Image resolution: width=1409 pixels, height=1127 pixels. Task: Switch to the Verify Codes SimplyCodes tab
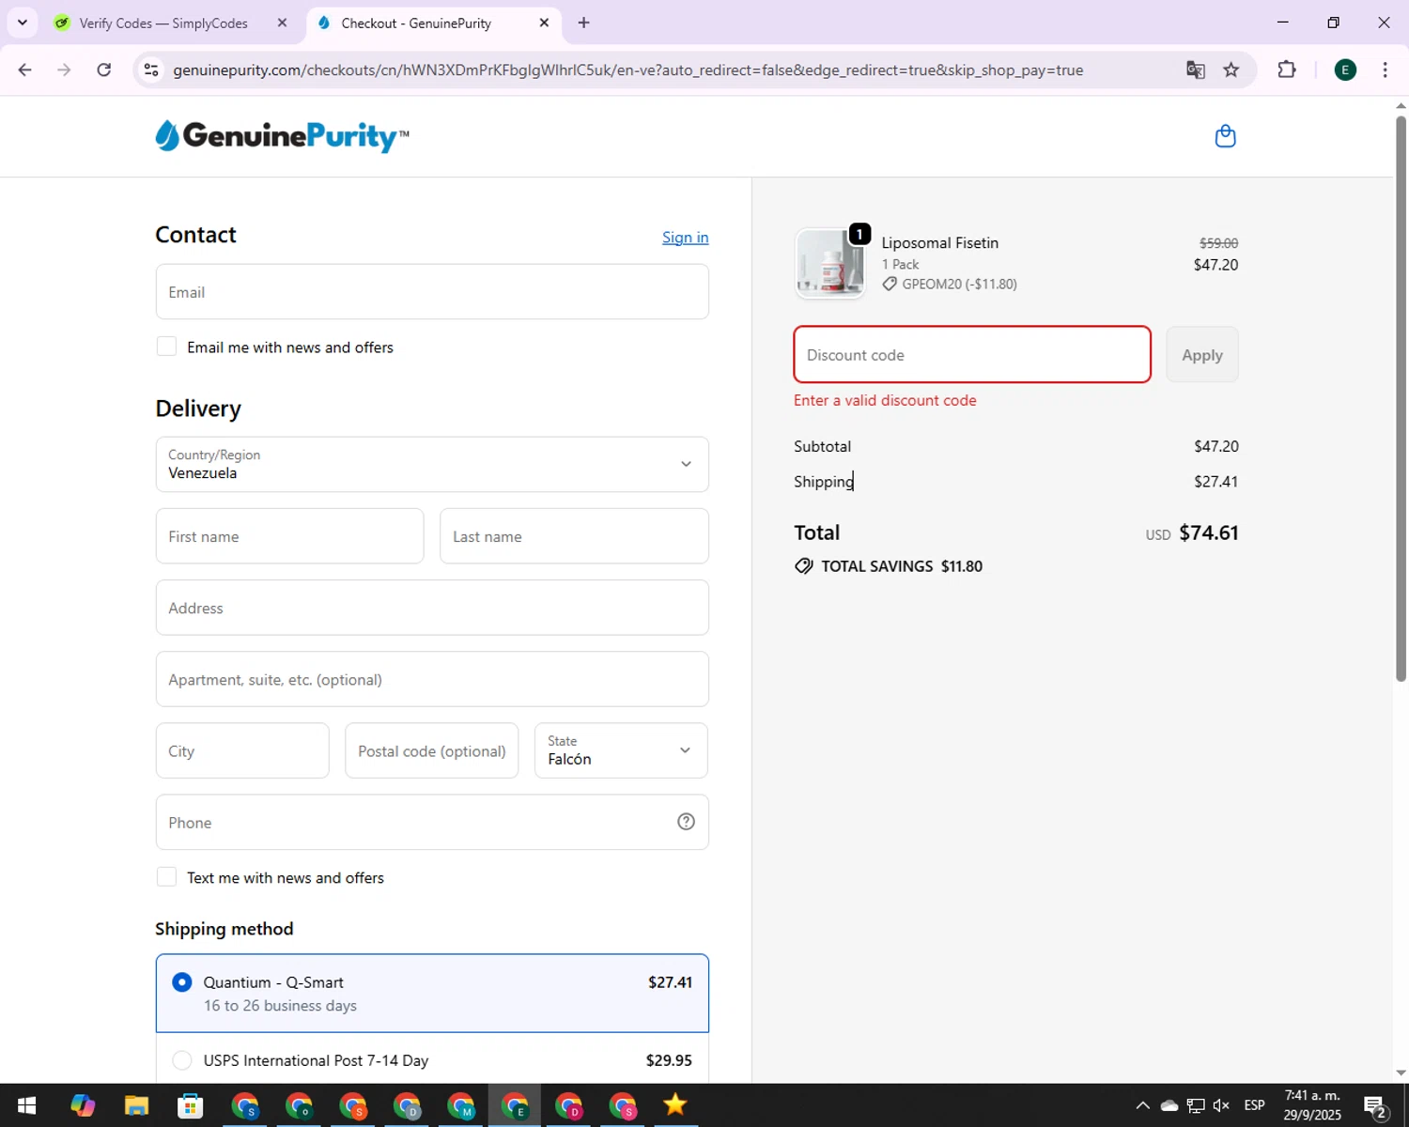click(163, 23)
